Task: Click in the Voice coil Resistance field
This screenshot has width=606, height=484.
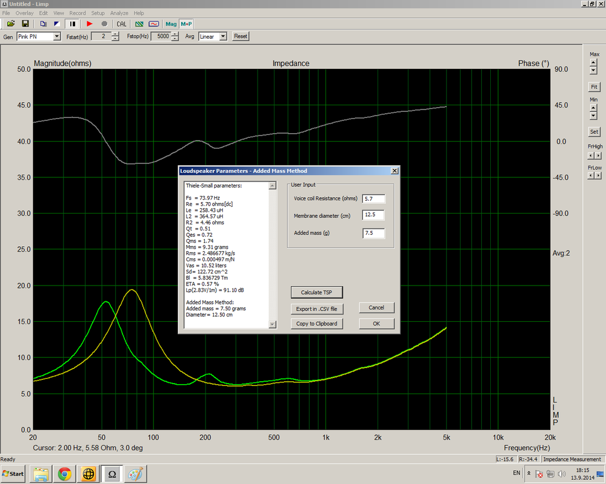Action: tap(373, 199)
